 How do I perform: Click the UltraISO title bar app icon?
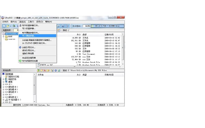2,18
